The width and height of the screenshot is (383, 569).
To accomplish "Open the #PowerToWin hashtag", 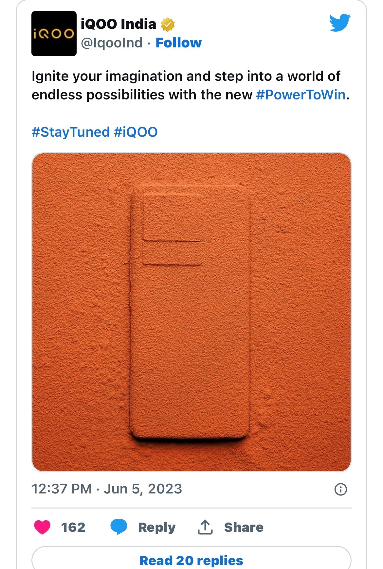I will point(301,95).
